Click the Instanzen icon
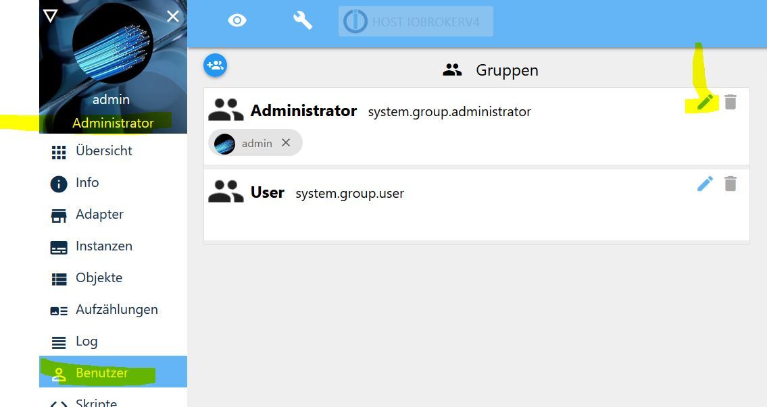767x407 pixels. pyautogui.click(x=59, y=248)
